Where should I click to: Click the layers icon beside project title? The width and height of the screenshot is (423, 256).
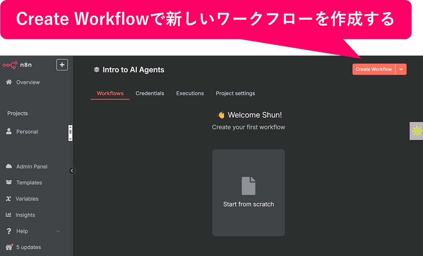coord(97,70)
